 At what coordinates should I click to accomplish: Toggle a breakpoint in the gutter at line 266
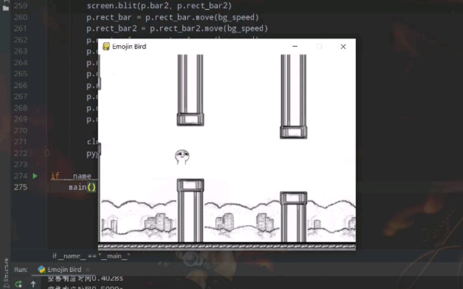click(47, 85)
